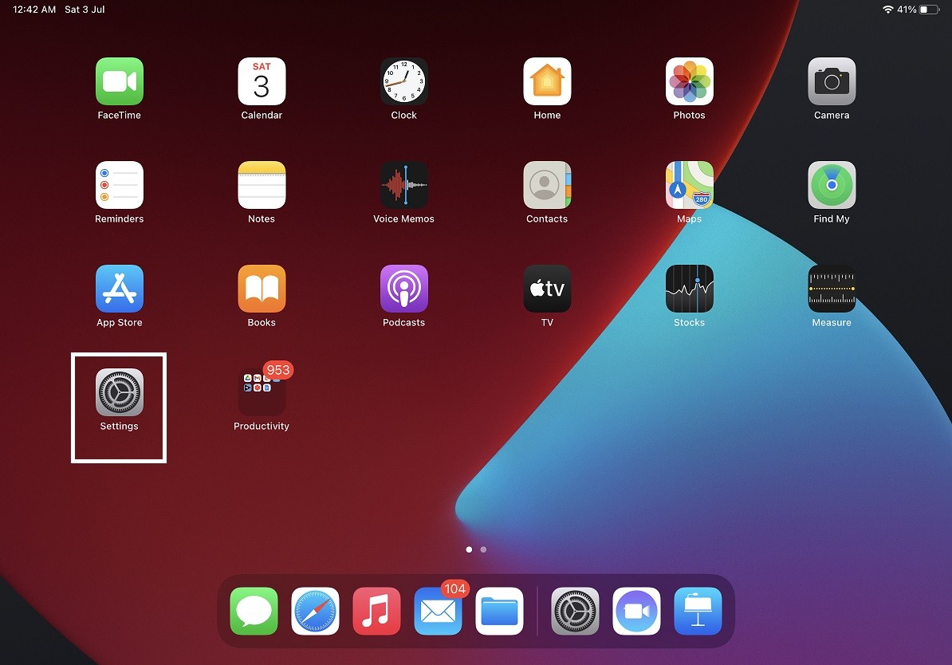Open the Stocks app
The image size is (952, 665).
(x=689, y=289)
